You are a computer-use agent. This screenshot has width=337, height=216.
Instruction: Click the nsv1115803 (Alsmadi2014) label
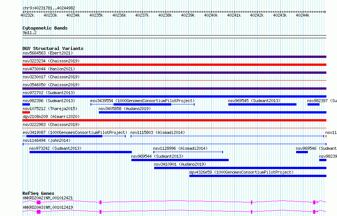pyautogui.click(x=158, y=132)
